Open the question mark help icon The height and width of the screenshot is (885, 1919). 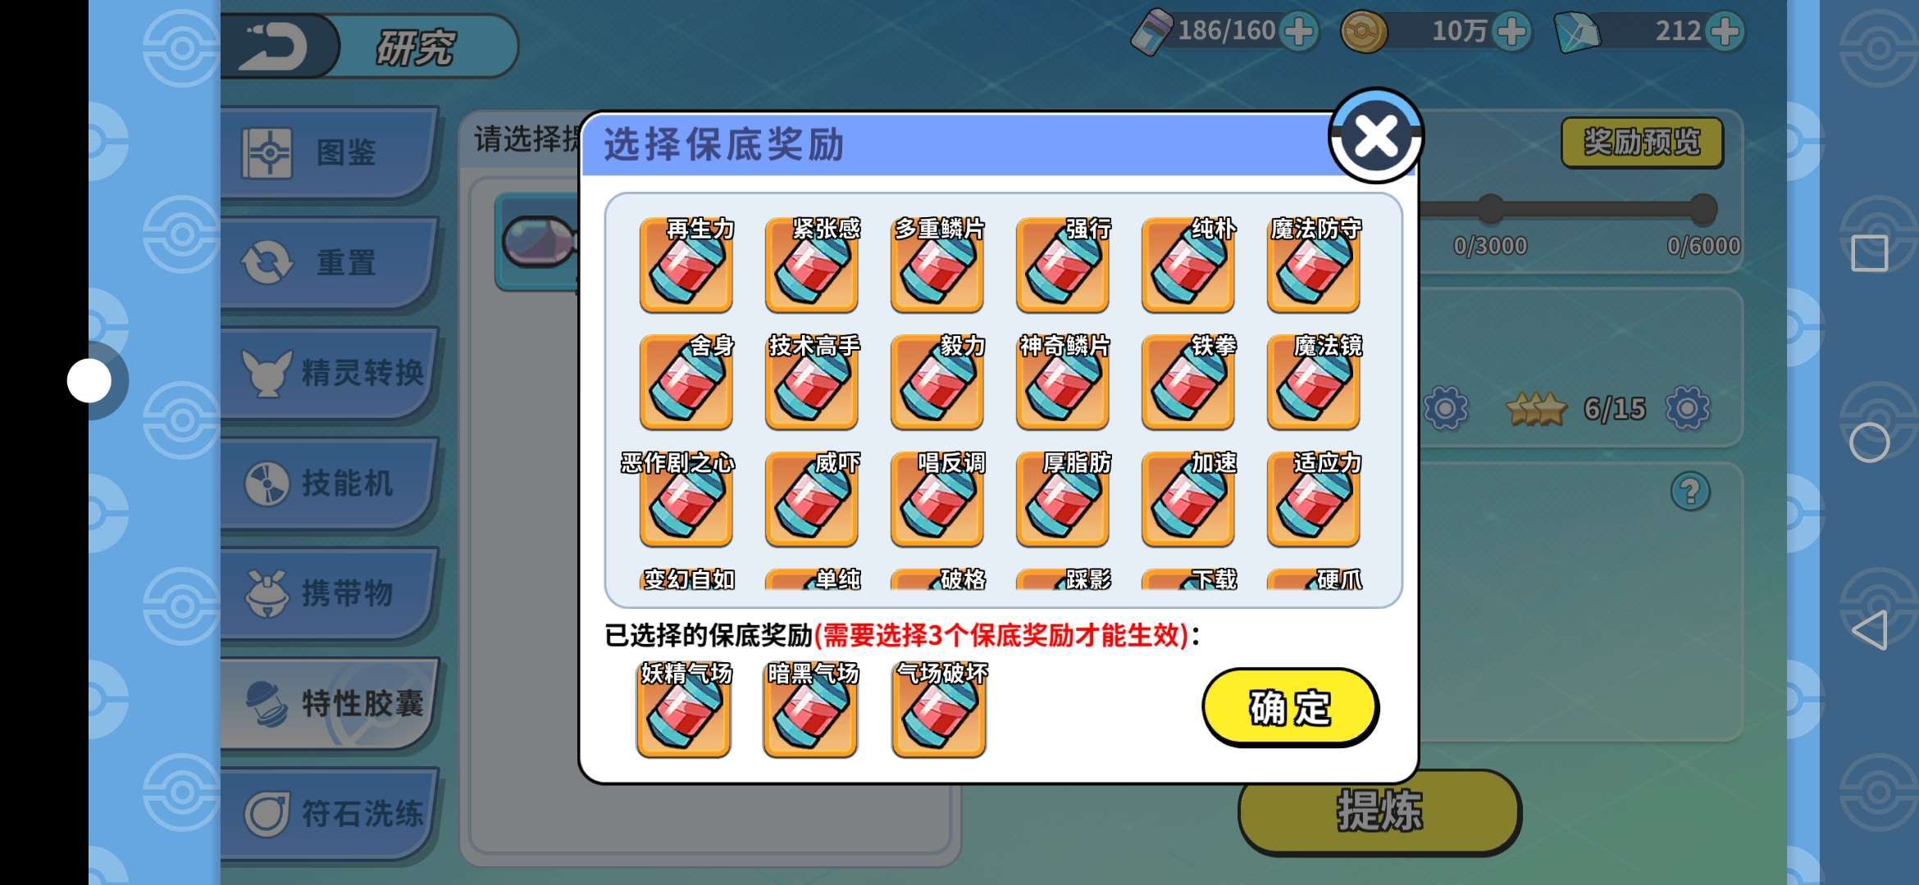pyautogui.click(x=1690, y=492)
